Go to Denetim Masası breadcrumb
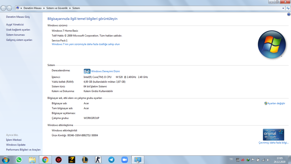The height and width of the screenshot is (164, 291). click(x=32, y=8)
